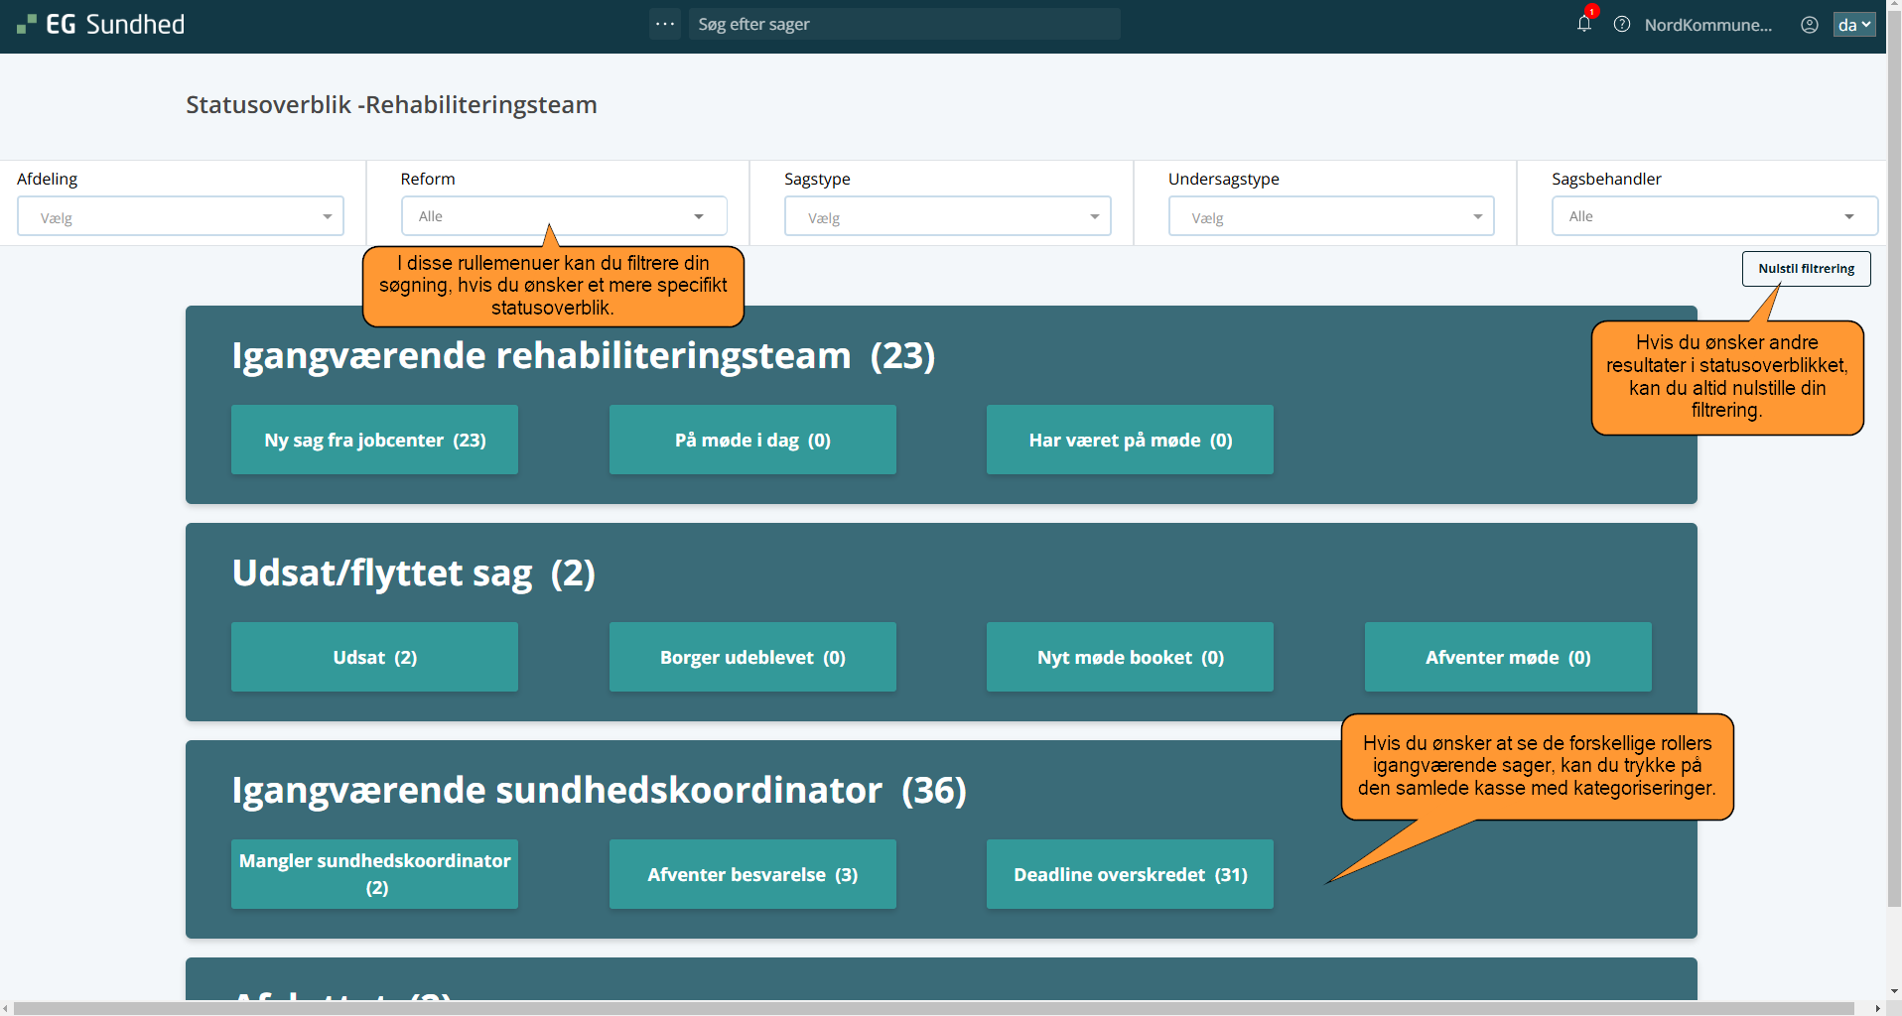
Task: Open the user profile icon
Action: click(x=1810, y=25)
